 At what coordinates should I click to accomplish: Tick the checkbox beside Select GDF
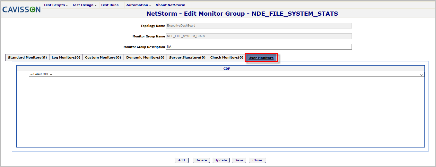(x=23, y=74)
